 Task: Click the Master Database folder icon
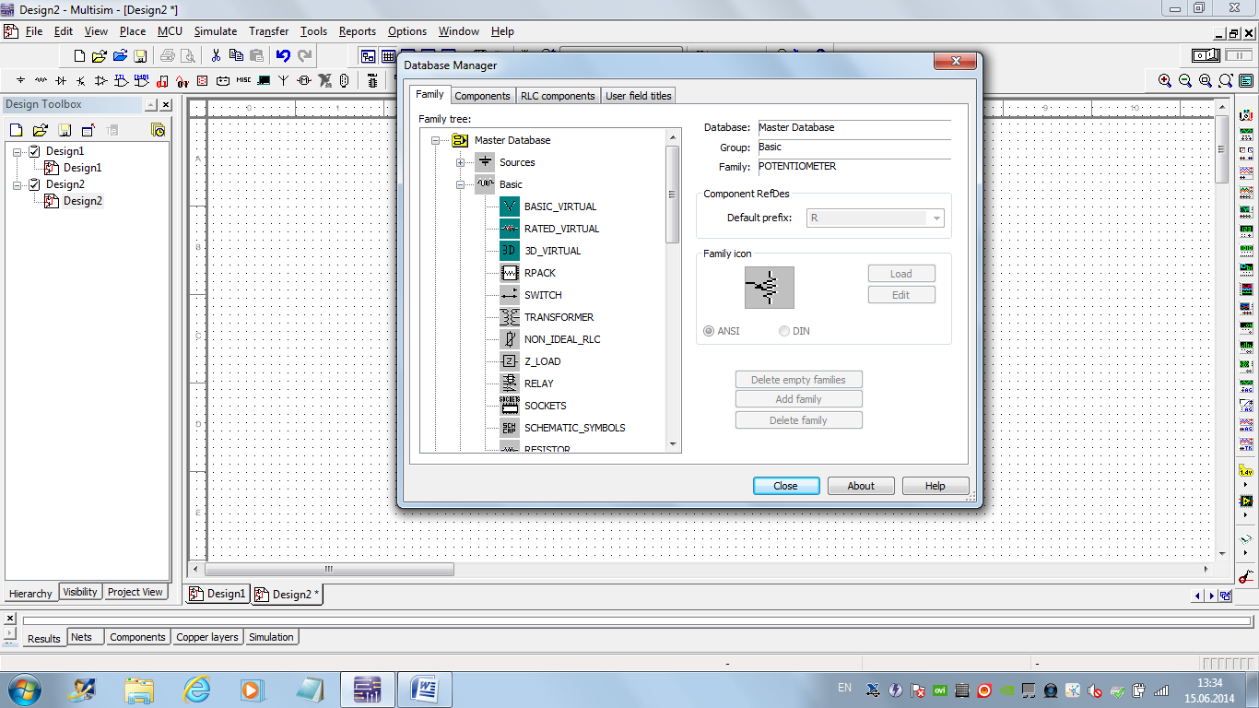coord(460,140)
